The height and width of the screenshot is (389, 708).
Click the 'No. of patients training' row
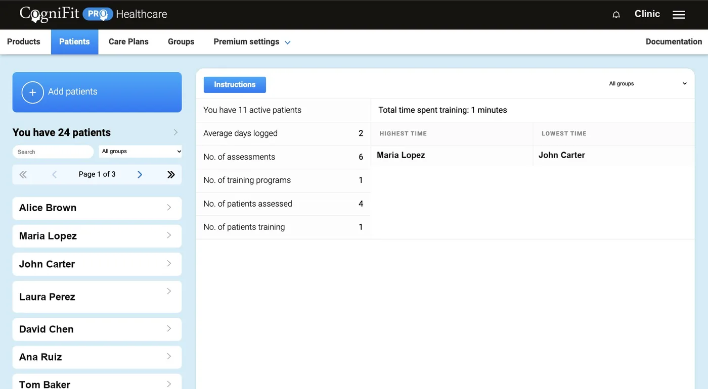pyautogui.click(x=283, y=227)
